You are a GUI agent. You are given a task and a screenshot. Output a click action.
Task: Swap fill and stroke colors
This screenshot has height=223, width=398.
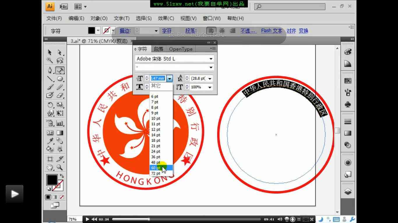62,176
